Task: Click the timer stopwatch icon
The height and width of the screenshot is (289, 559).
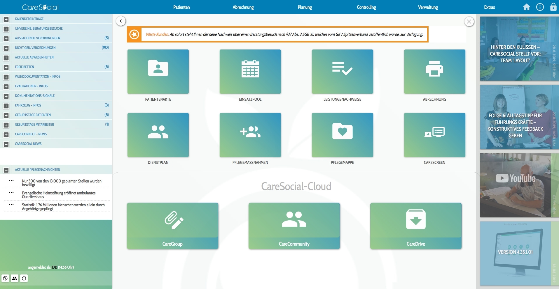Action: point(24,278)
